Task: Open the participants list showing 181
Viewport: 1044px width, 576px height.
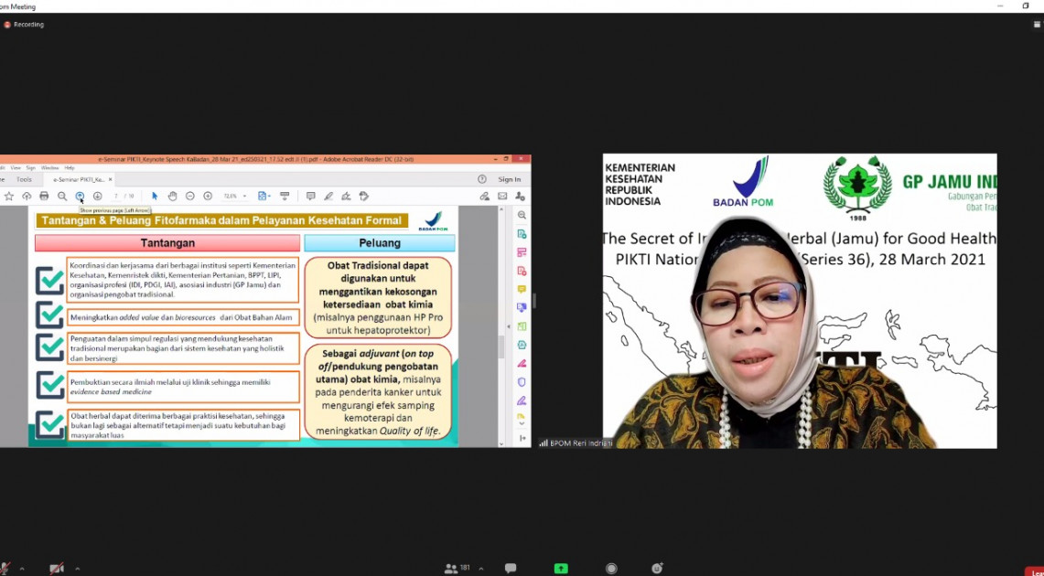Action: [457, 569]
